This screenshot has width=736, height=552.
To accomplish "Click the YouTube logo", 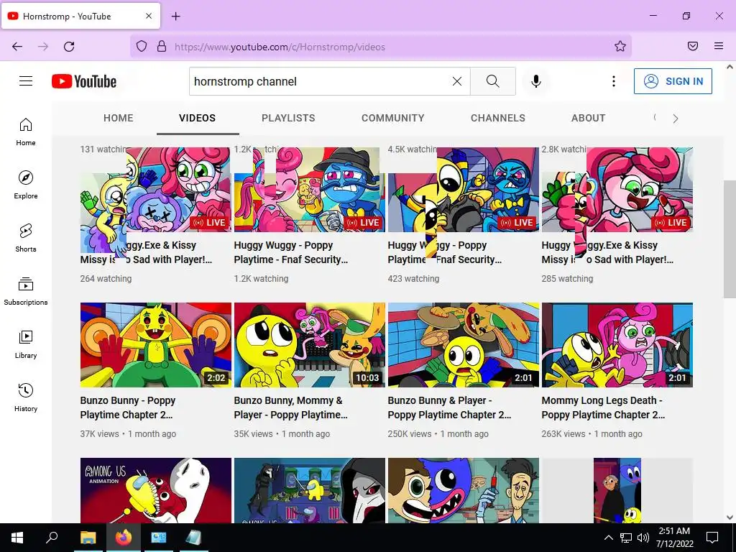I will pos(84,81).
